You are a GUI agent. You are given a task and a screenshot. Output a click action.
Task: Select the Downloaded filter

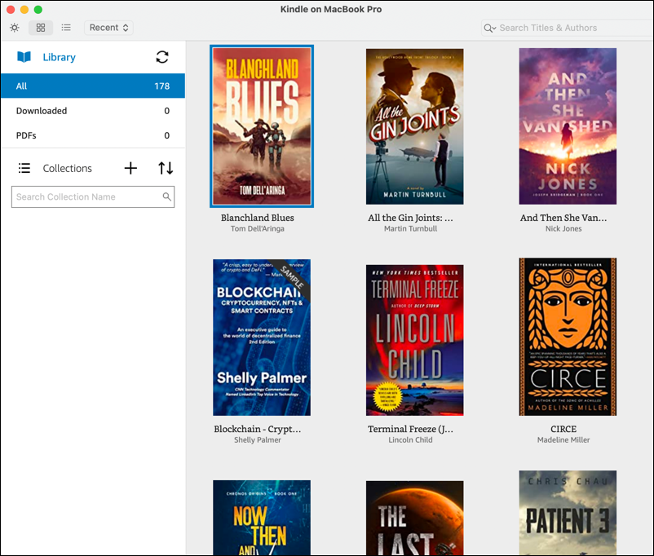pyautogui.click(x=93, y=111)
